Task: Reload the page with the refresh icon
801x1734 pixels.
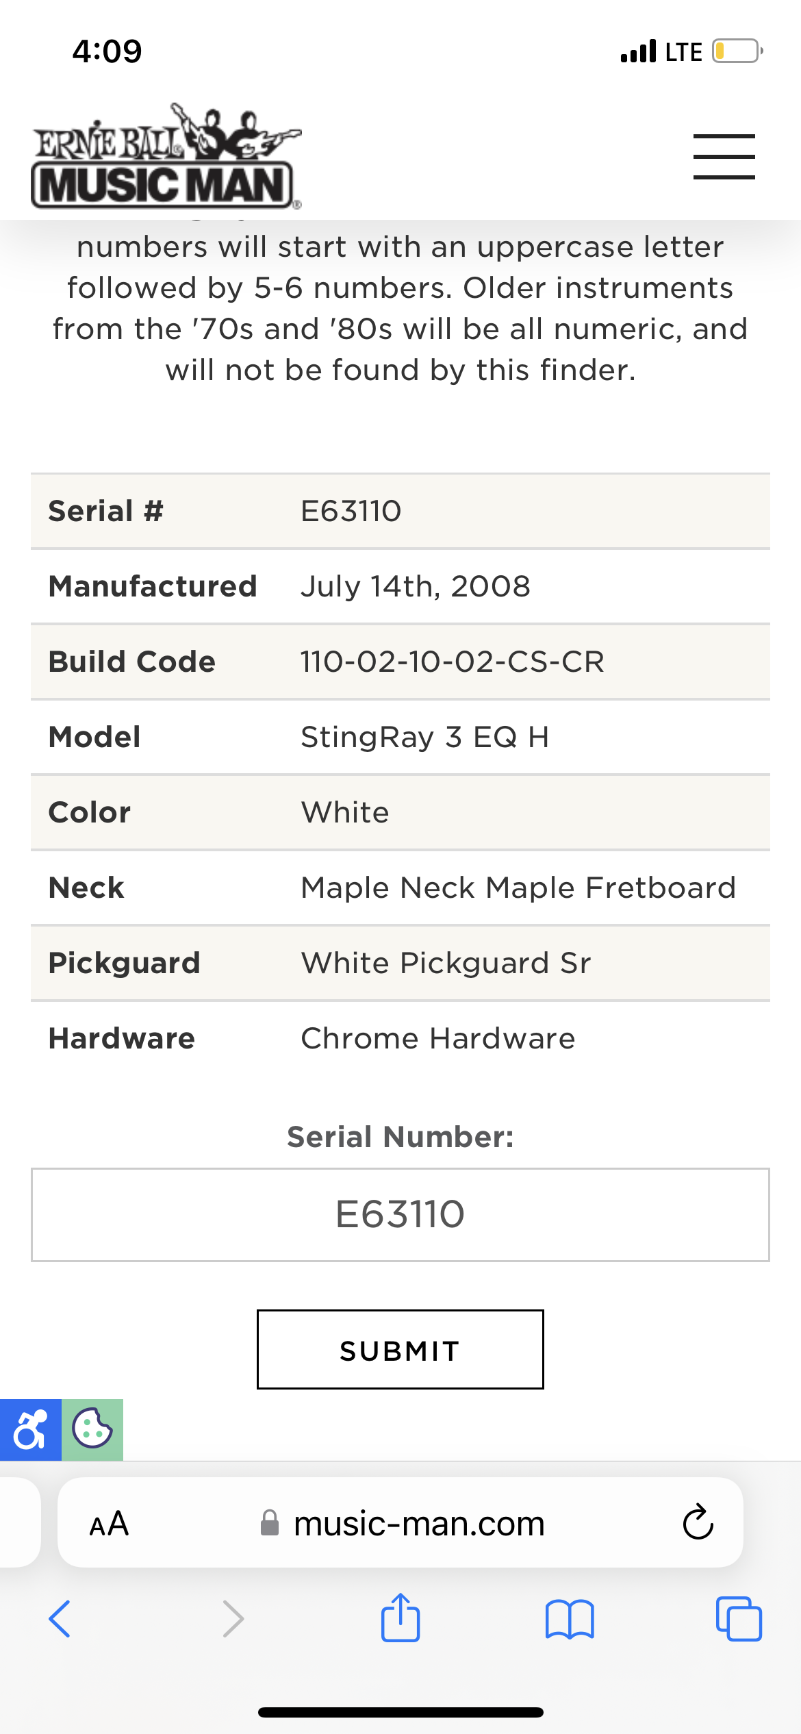Action: tap(698, 1522)
